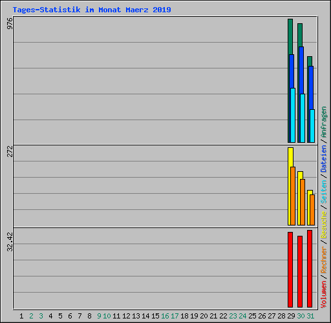Click the cyan Seiten bar for day 30

pos(303,118)
